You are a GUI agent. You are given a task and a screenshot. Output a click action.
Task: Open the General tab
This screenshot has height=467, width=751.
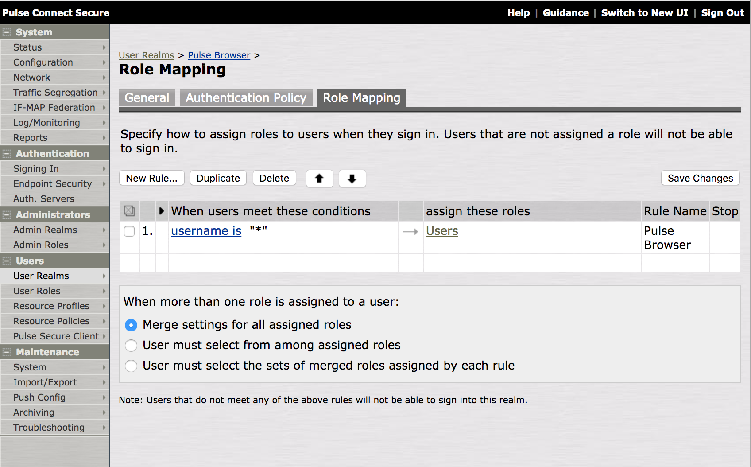147,98
